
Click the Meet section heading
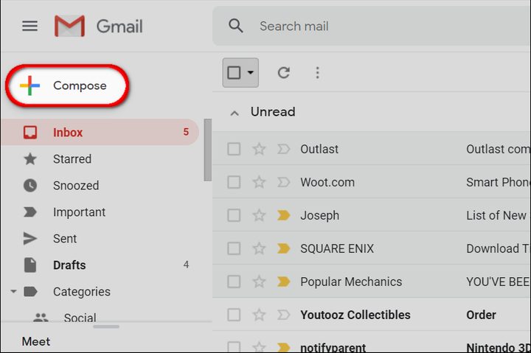[36, 341]
